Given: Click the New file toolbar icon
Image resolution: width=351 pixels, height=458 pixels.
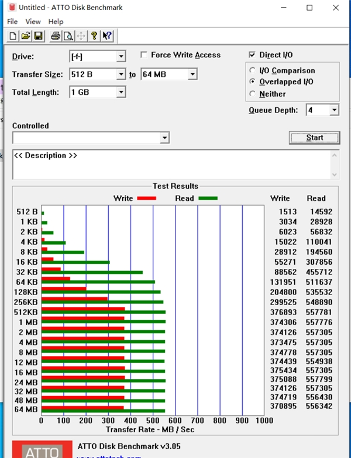Looking at the screenshot, I should tap(13, 36).
